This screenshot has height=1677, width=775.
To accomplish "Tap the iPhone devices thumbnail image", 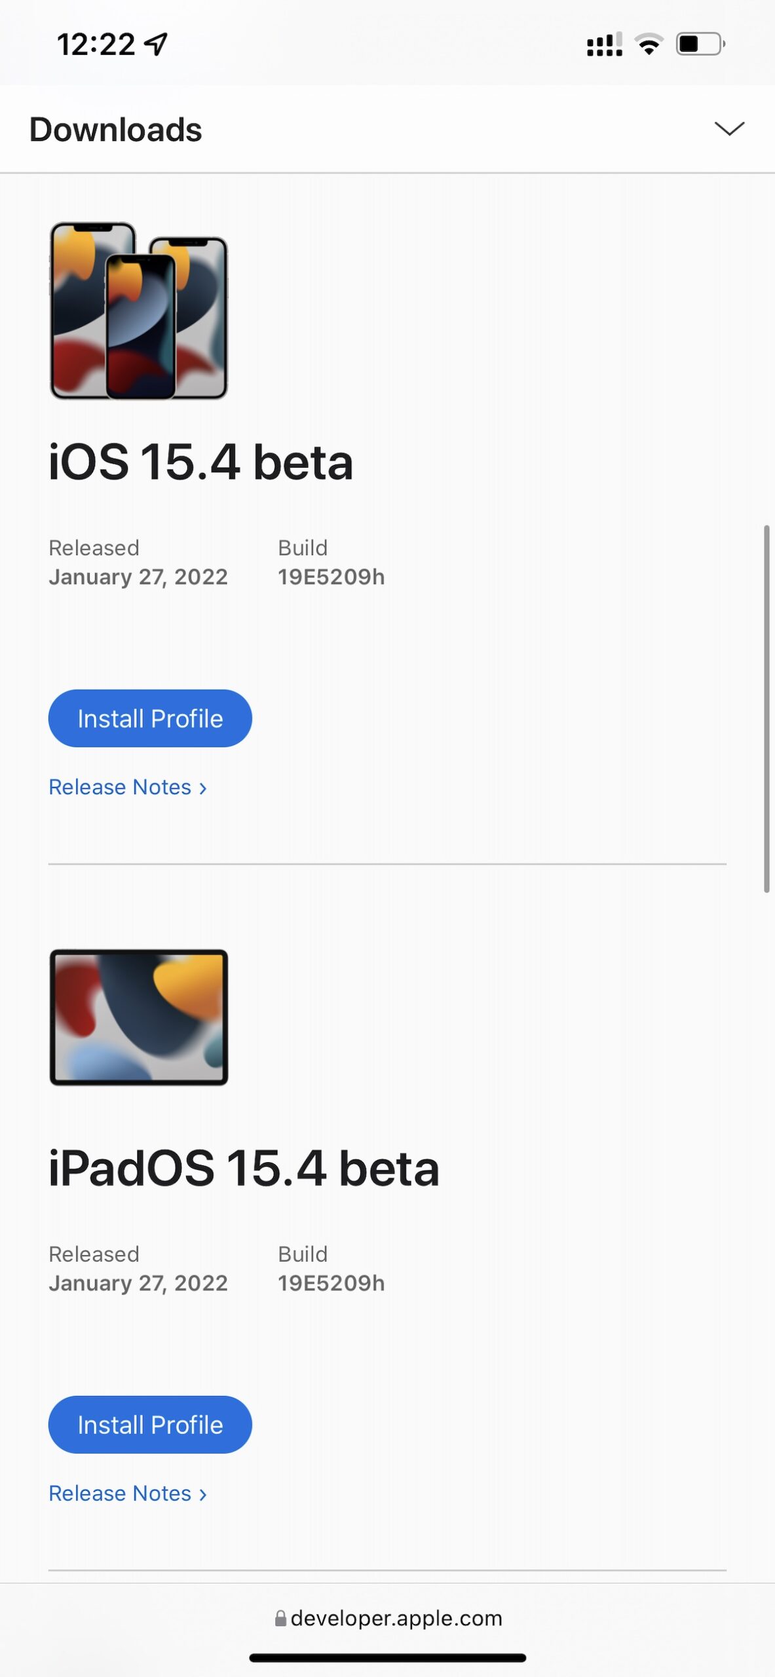I will tap(139, 311).
